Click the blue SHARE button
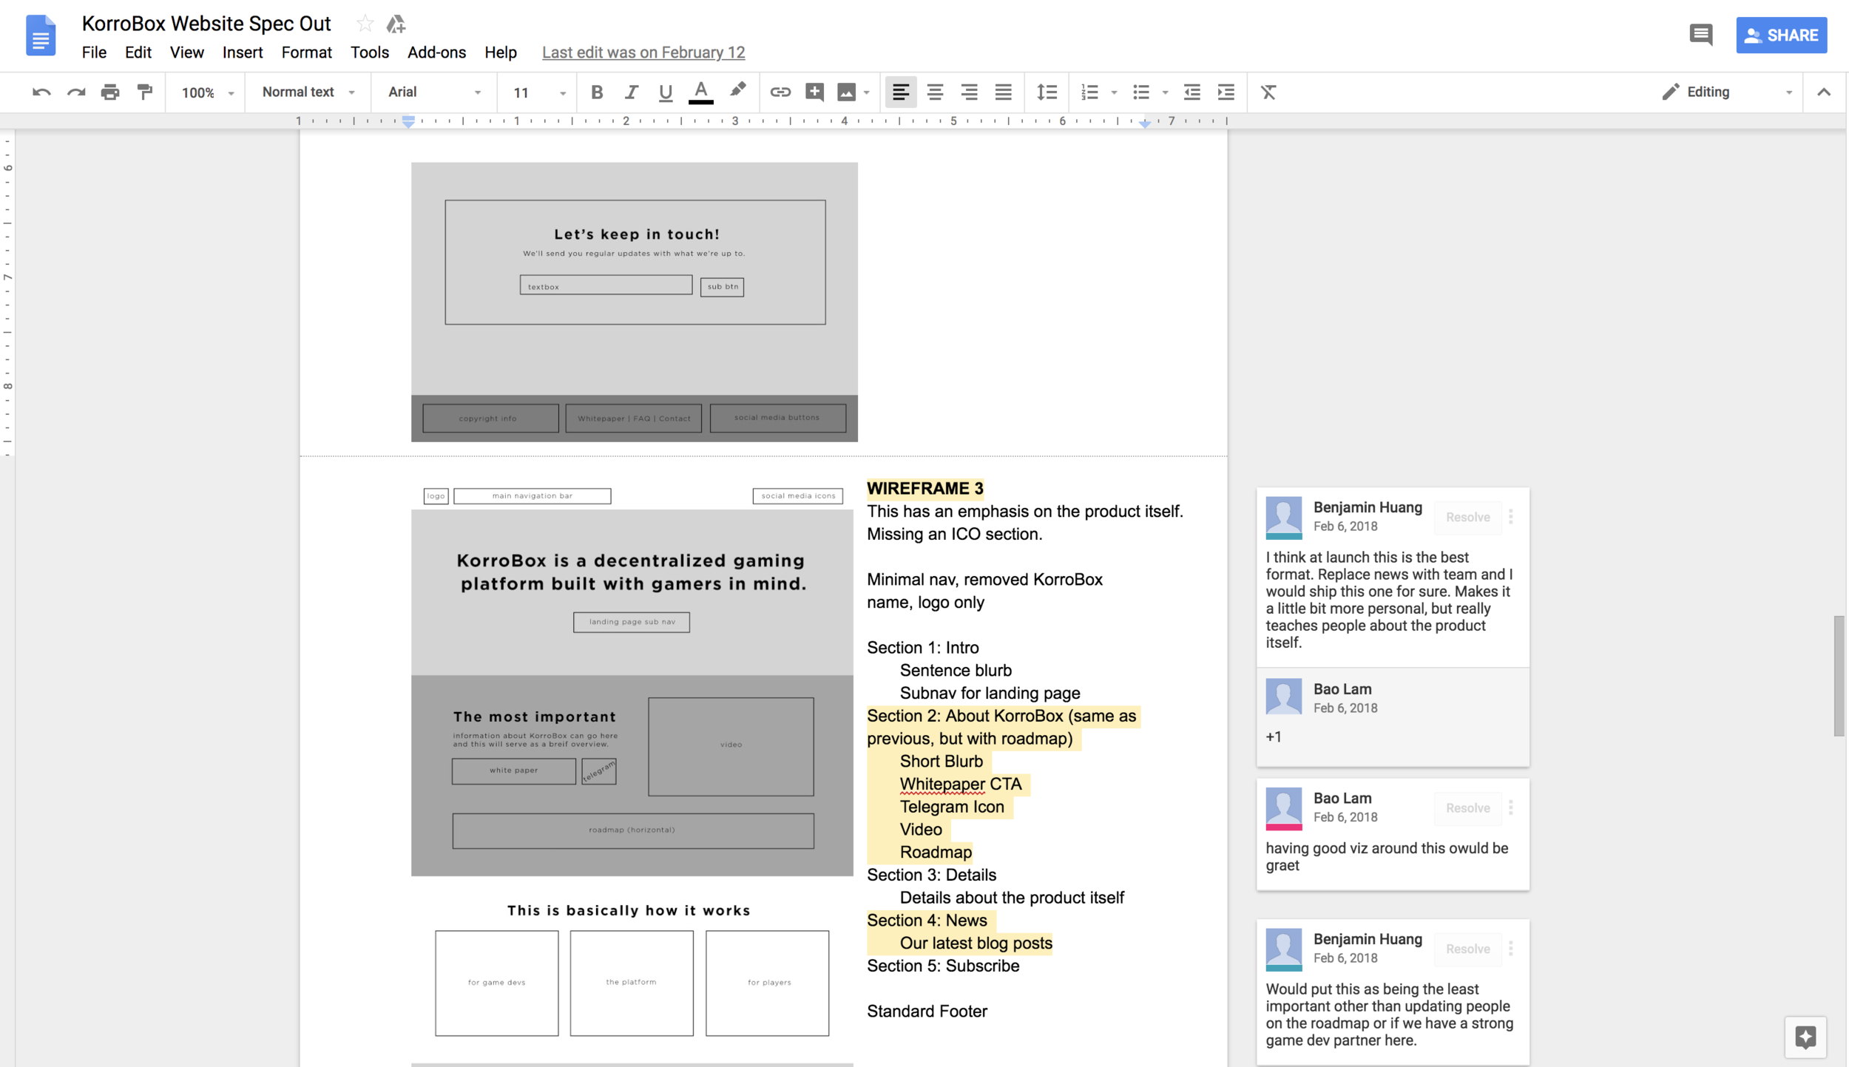The image size is (1849, 1067). click(x=1781, y=35)
